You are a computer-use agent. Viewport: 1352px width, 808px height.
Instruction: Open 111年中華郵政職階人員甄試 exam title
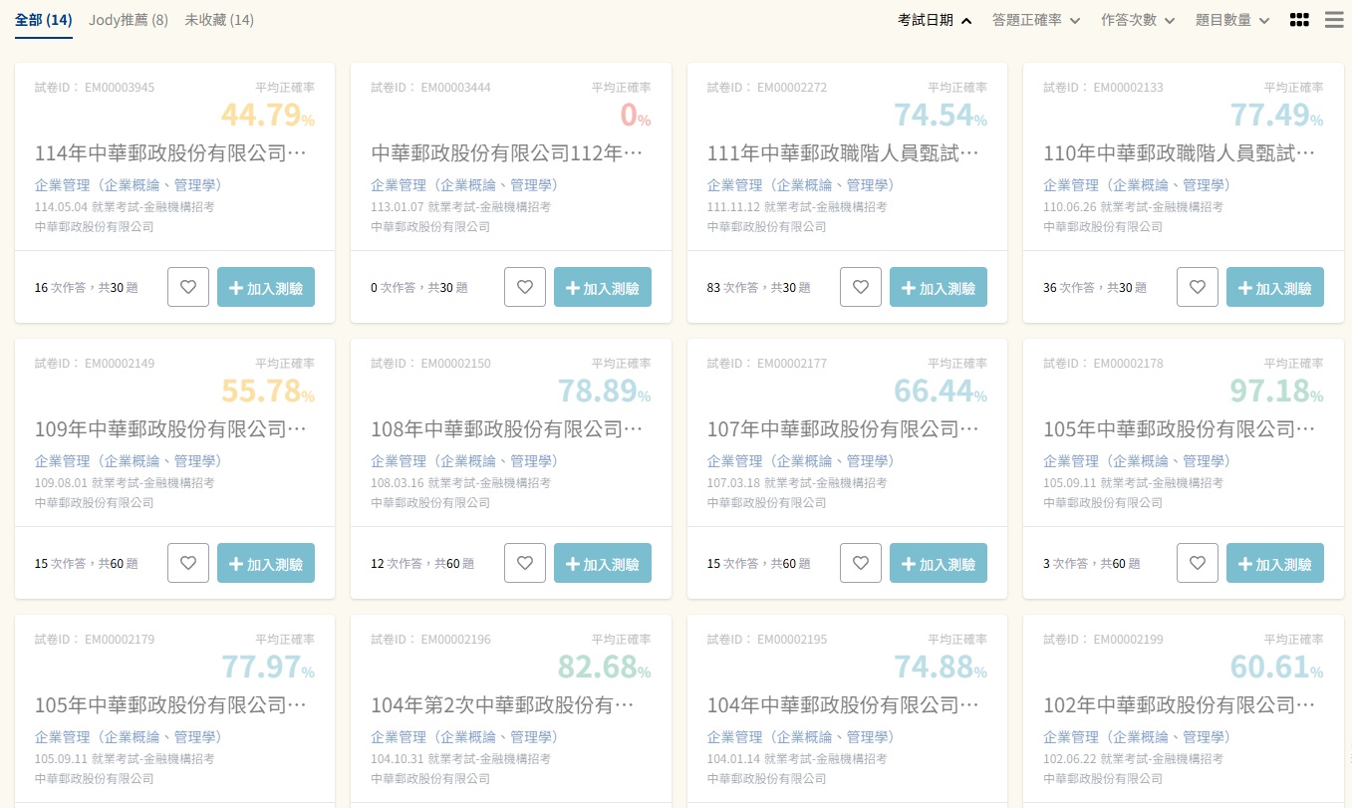pyautogui.click(x=843, y=153)
